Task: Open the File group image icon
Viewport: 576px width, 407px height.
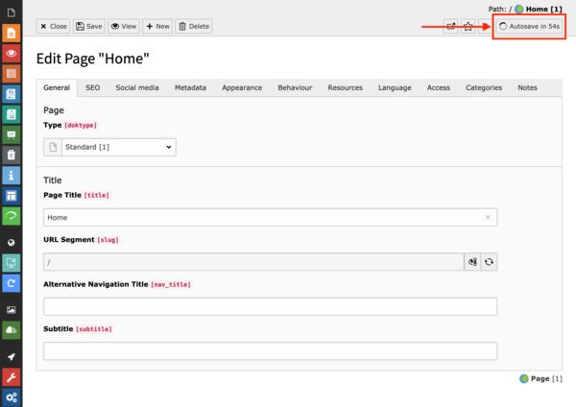Action: (11, 310)
